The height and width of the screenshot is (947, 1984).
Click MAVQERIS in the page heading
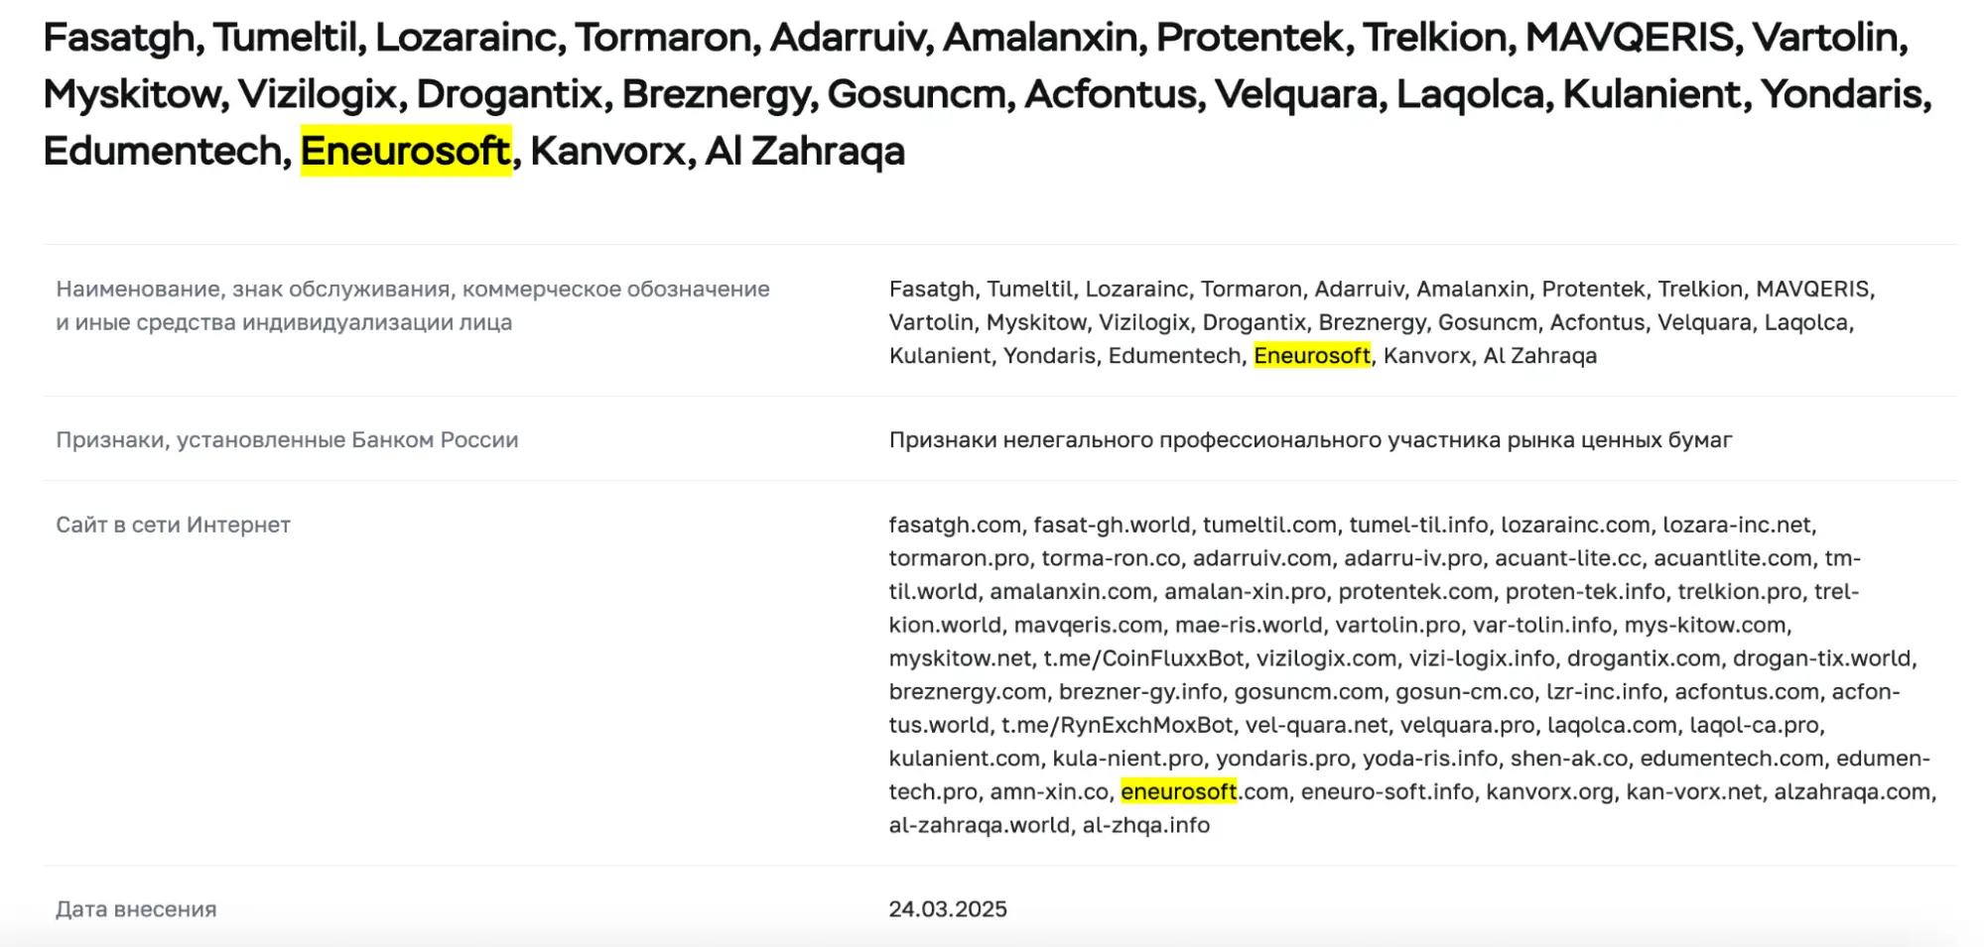tap(1631, 38)
